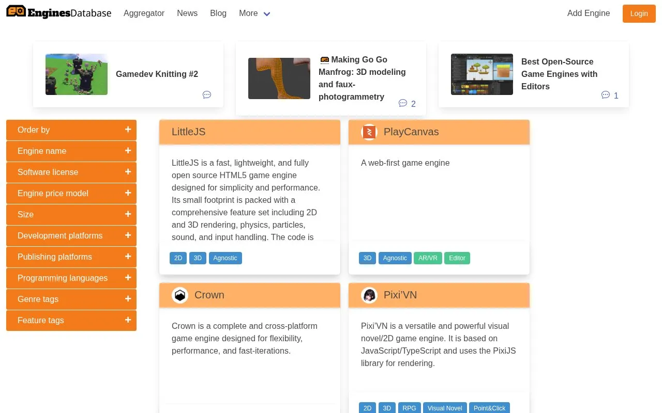This screenshot has width=662, height=413.
Task: Open the More dropdown menu
Action: 254,13
